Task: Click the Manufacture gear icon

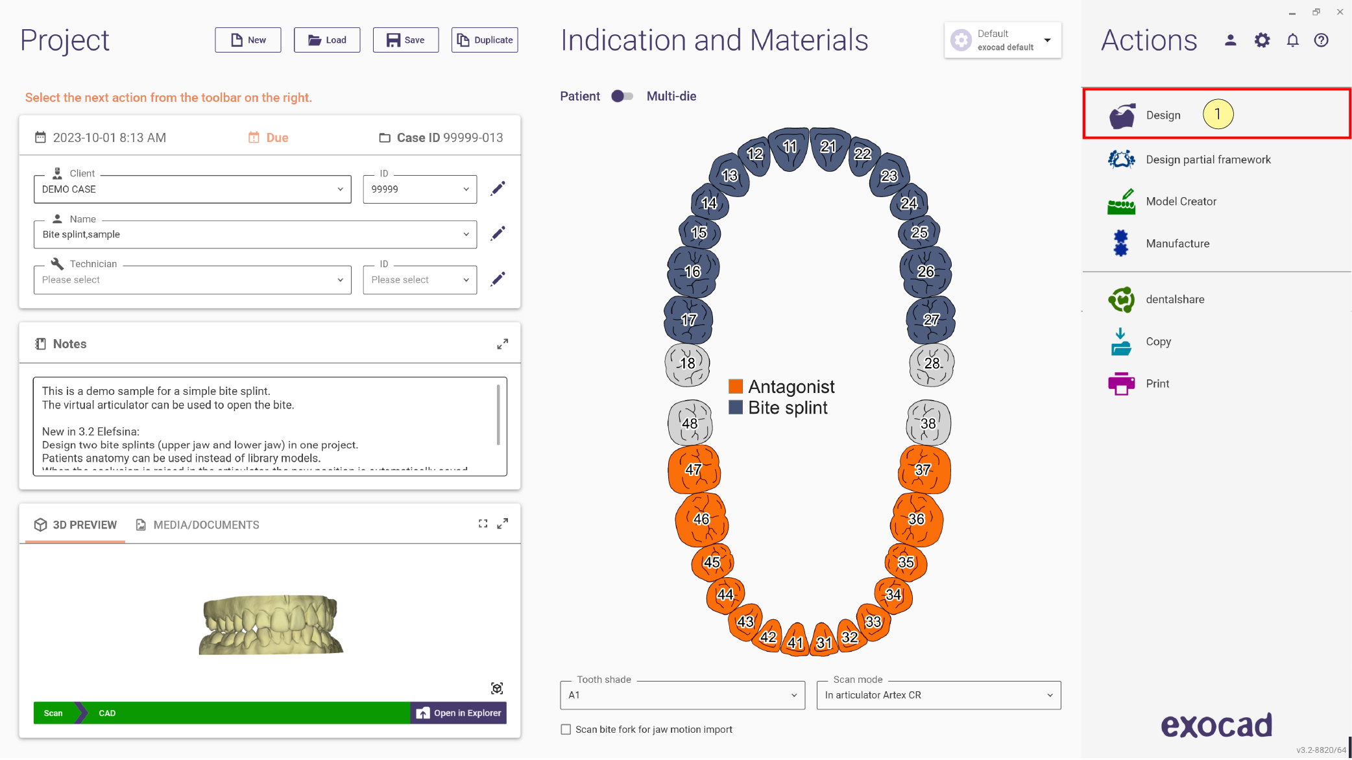Action: [x=1120, y=244]
